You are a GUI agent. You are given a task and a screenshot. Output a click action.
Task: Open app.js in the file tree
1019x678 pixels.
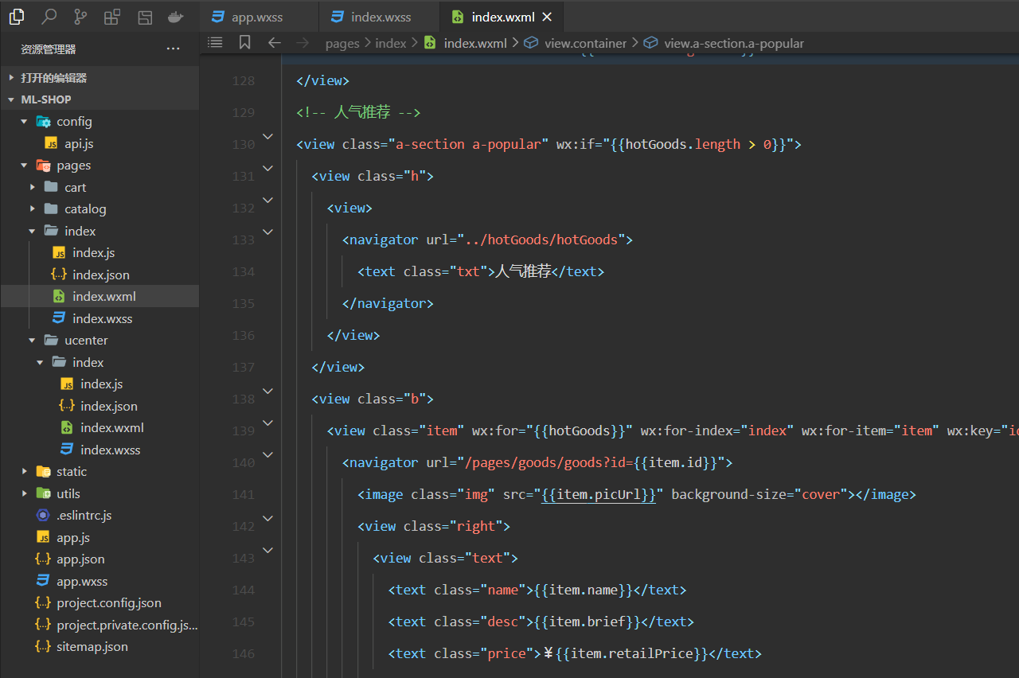[100, 537]
